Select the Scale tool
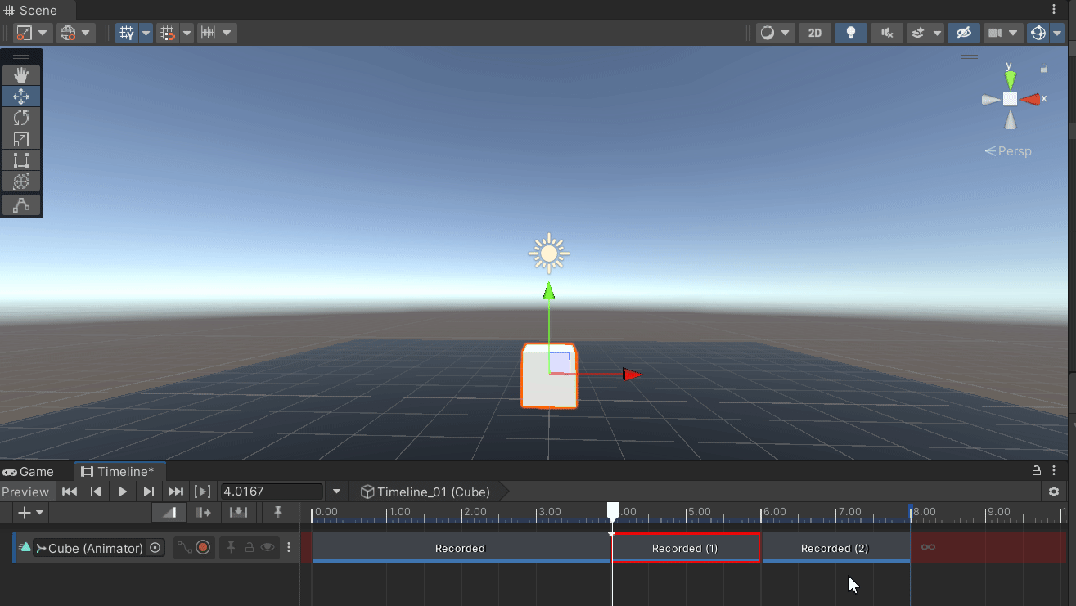Screen dimensions: 1076x606 coord(21,139)
